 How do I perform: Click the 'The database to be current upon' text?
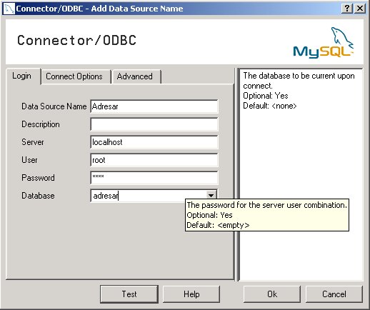pos(299,76)
